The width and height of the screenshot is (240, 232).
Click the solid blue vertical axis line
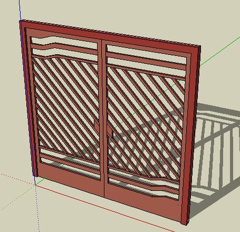click(20, 10)
